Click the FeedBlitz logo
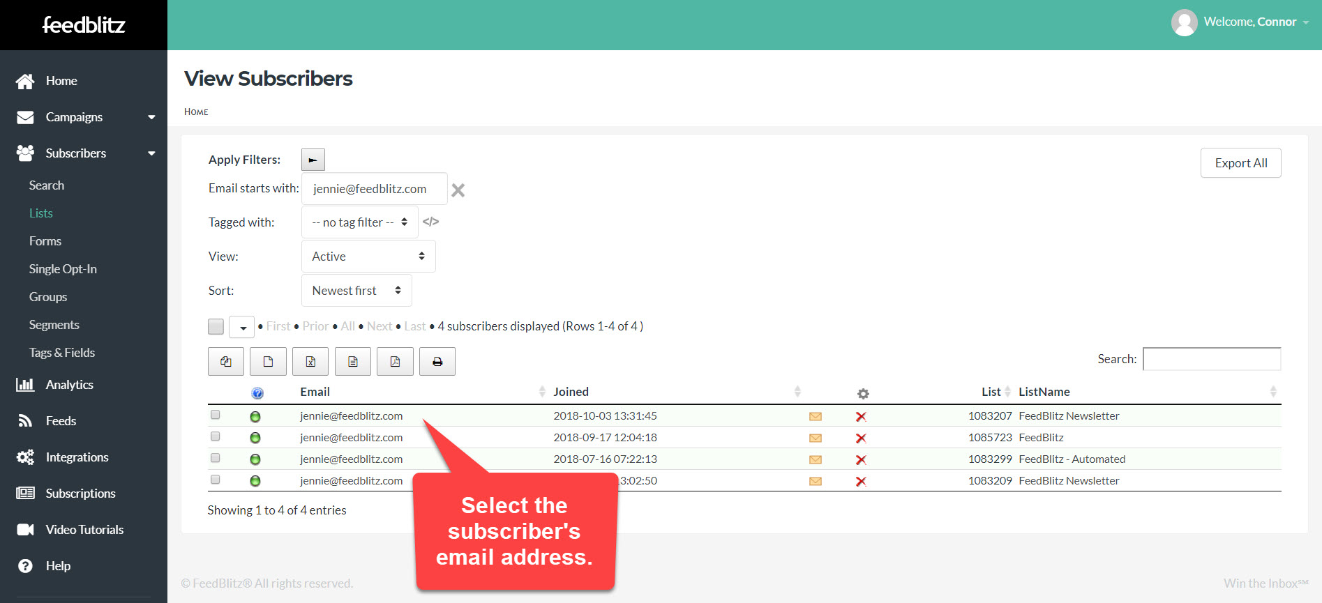This screenshot has height=603, width=1322. click(x=84, y=25)
